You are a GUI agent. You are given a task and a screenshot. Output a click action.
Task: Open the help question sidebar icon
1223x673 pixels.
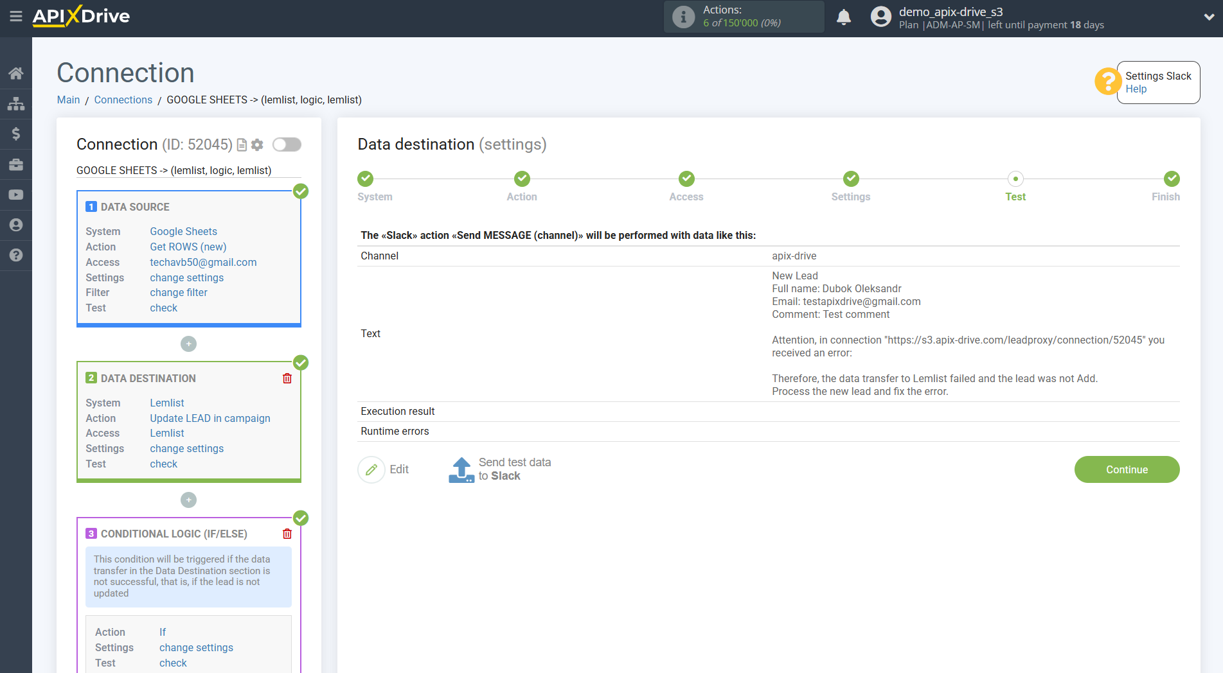click(x=16, y=255)
